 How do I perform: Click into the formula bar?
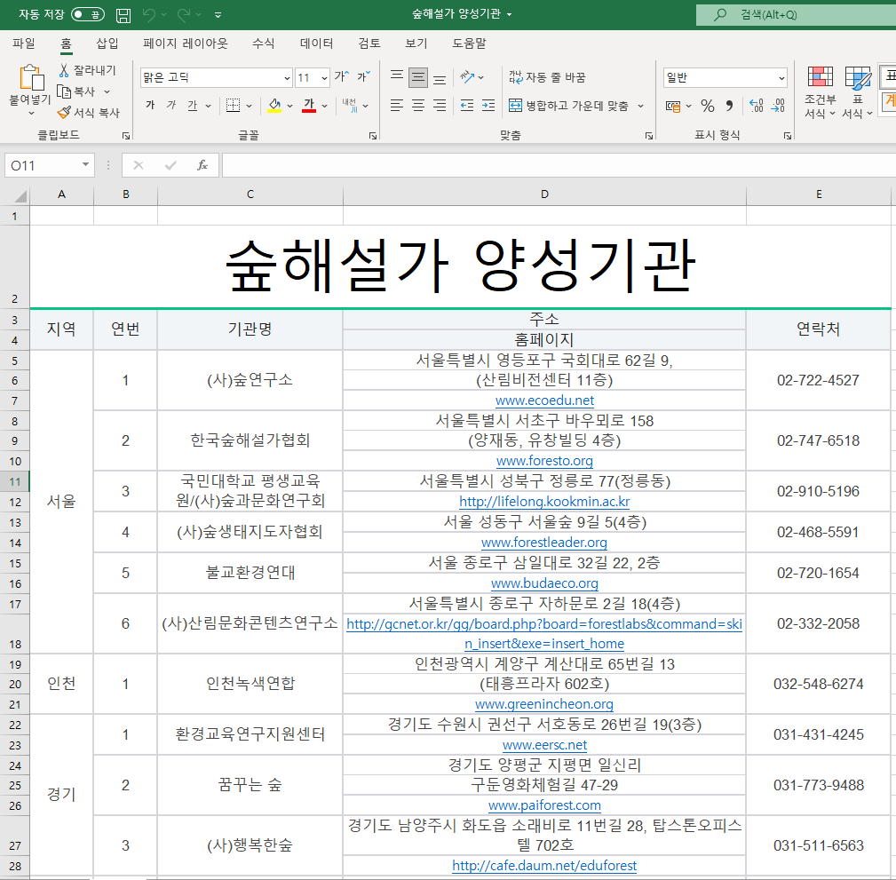click(559, 166)
